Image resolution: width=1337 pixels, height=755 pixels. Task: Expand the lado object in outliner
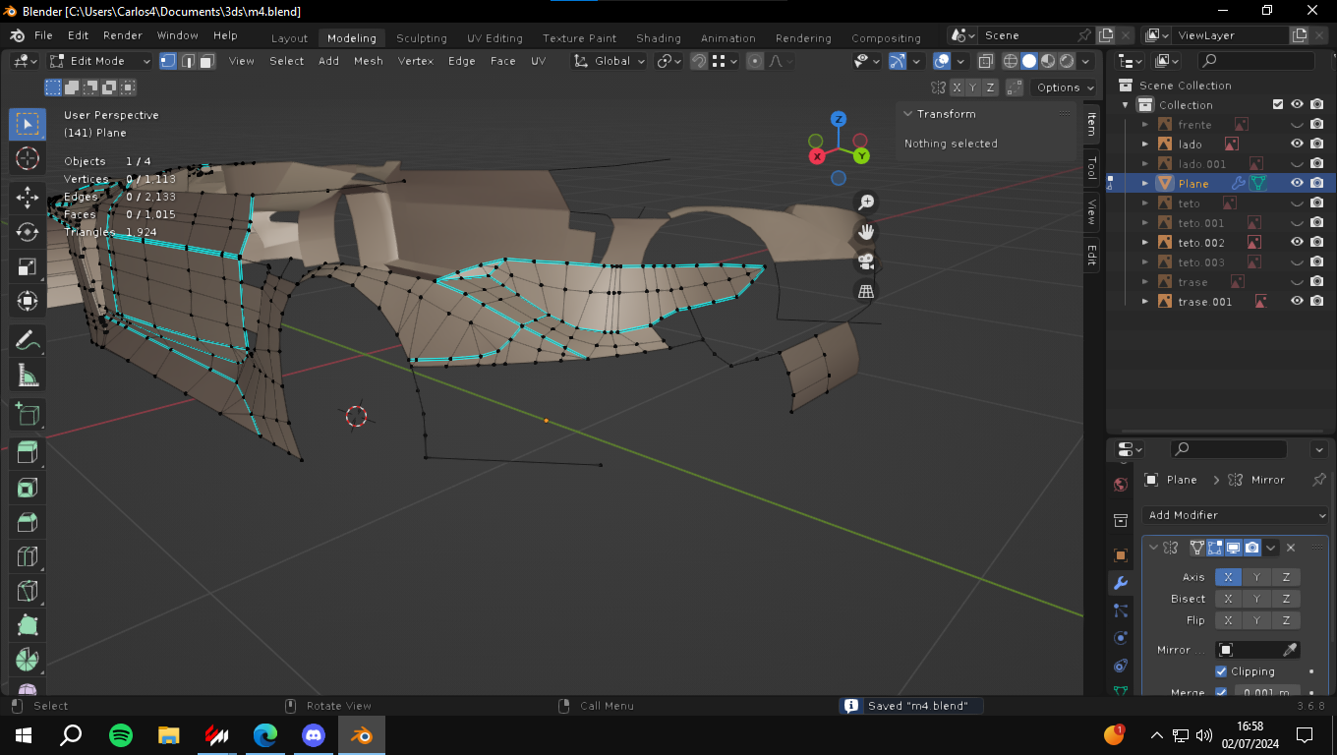[1145, 145]
